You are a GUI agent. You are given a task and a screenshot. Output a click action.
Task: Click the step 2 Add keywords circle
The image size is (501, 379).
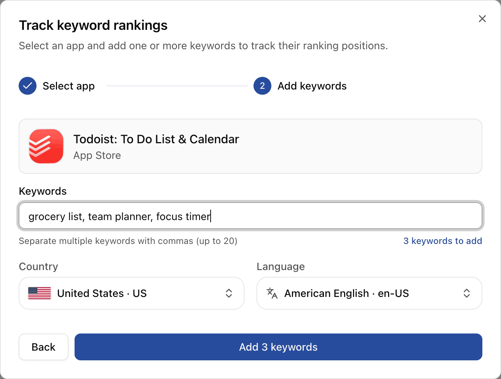(262, 86)
